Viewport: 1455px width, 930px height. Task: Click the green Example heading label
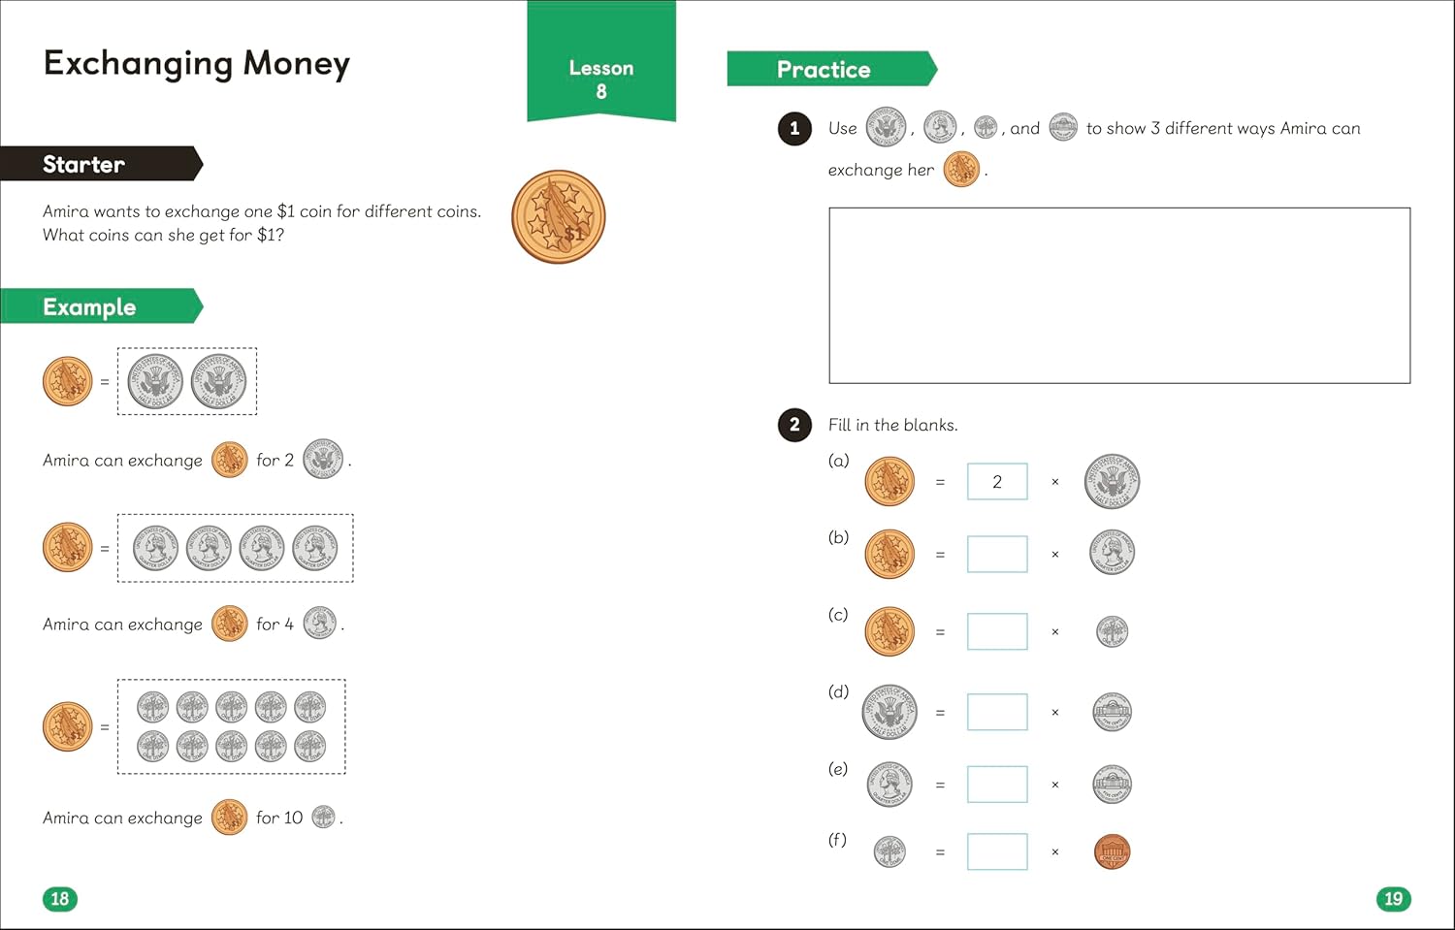102,306
